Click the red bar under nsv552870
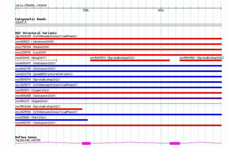Viewport: 229px width, 146px height. [118, 93]
